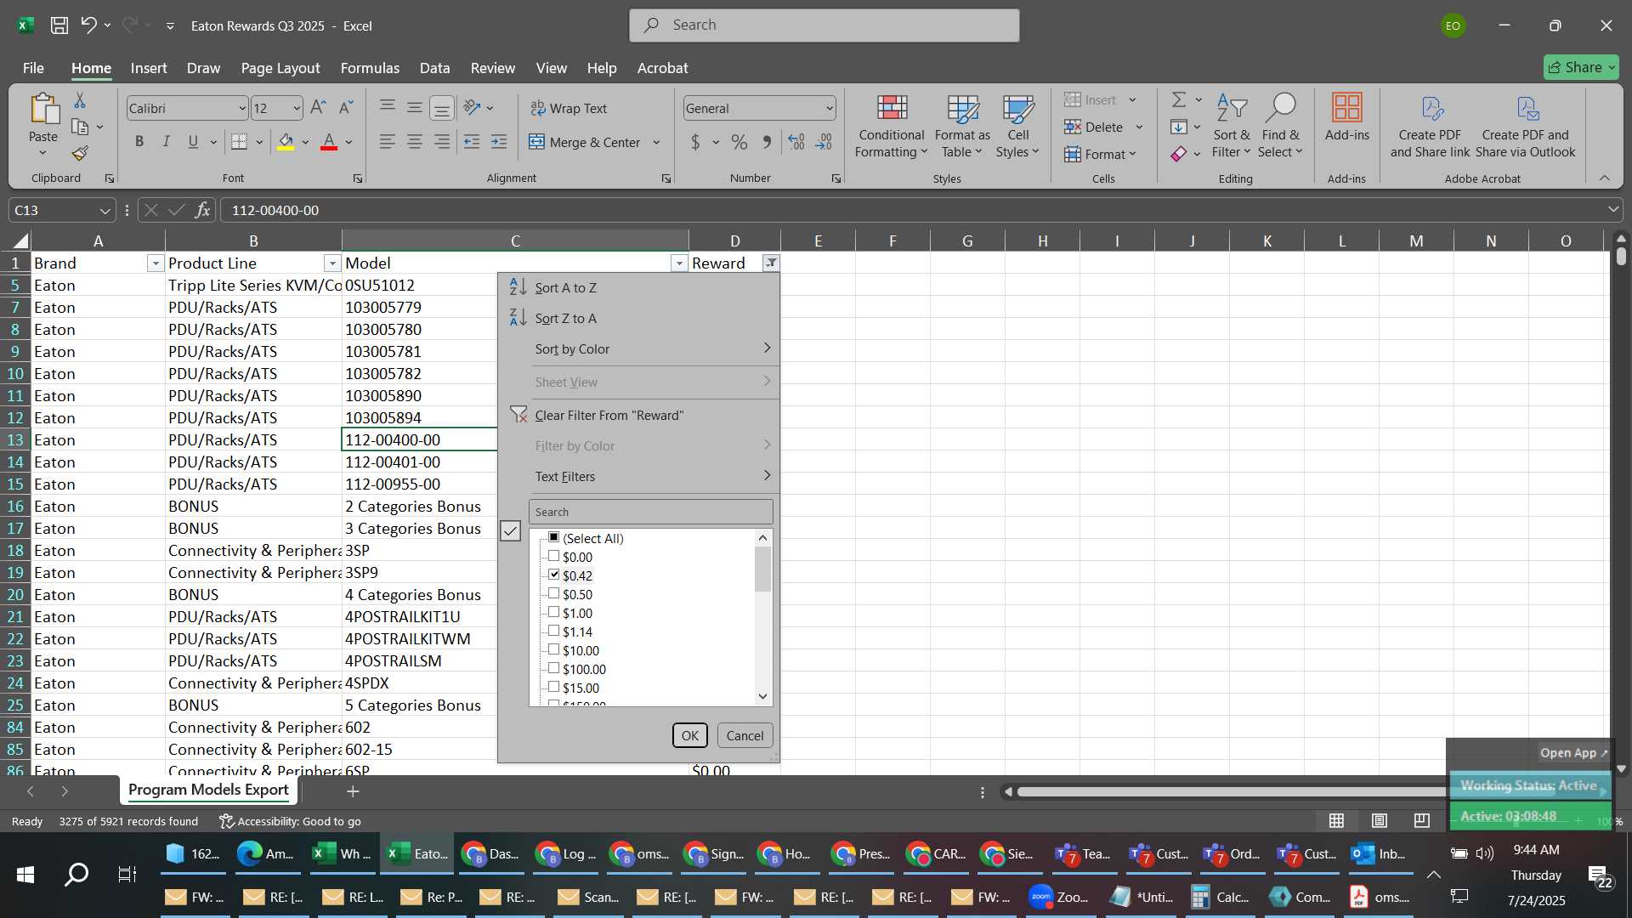Click the Insert Function fx icon
This screenshot has width=1632, height=918.
pos(202,210)
